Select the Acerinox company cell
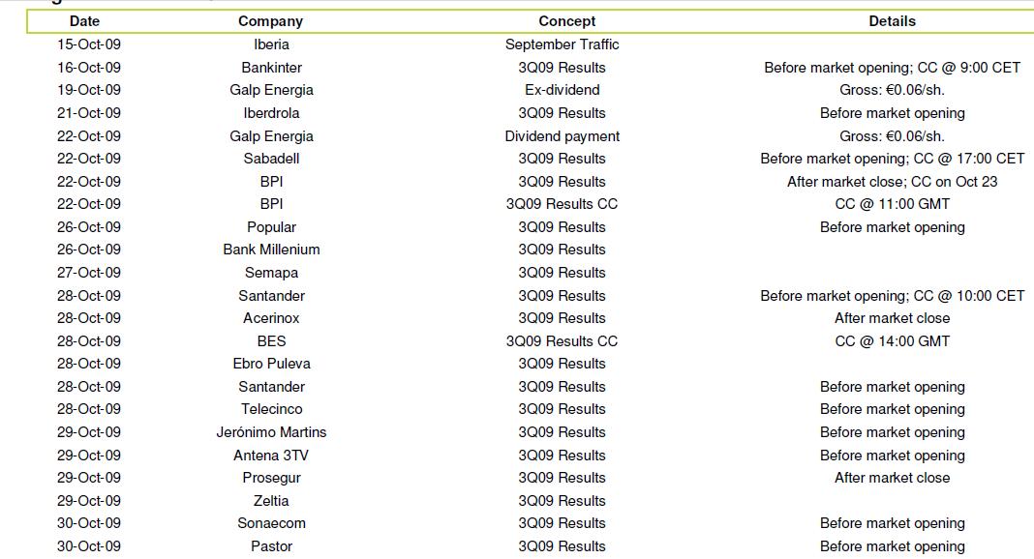Screen dimensions: 1034x559 coord(271,318)
